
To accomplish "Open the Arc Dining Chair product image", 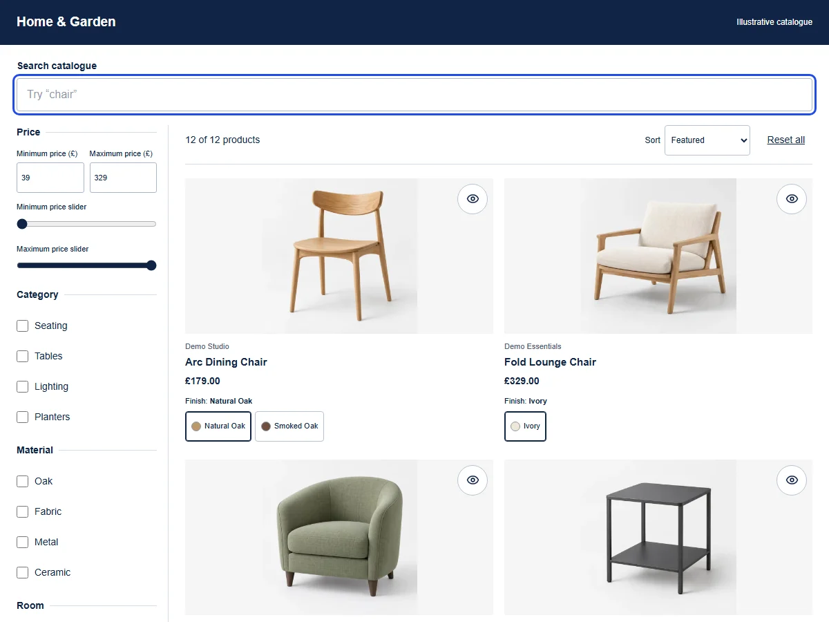I will point(339,256).
